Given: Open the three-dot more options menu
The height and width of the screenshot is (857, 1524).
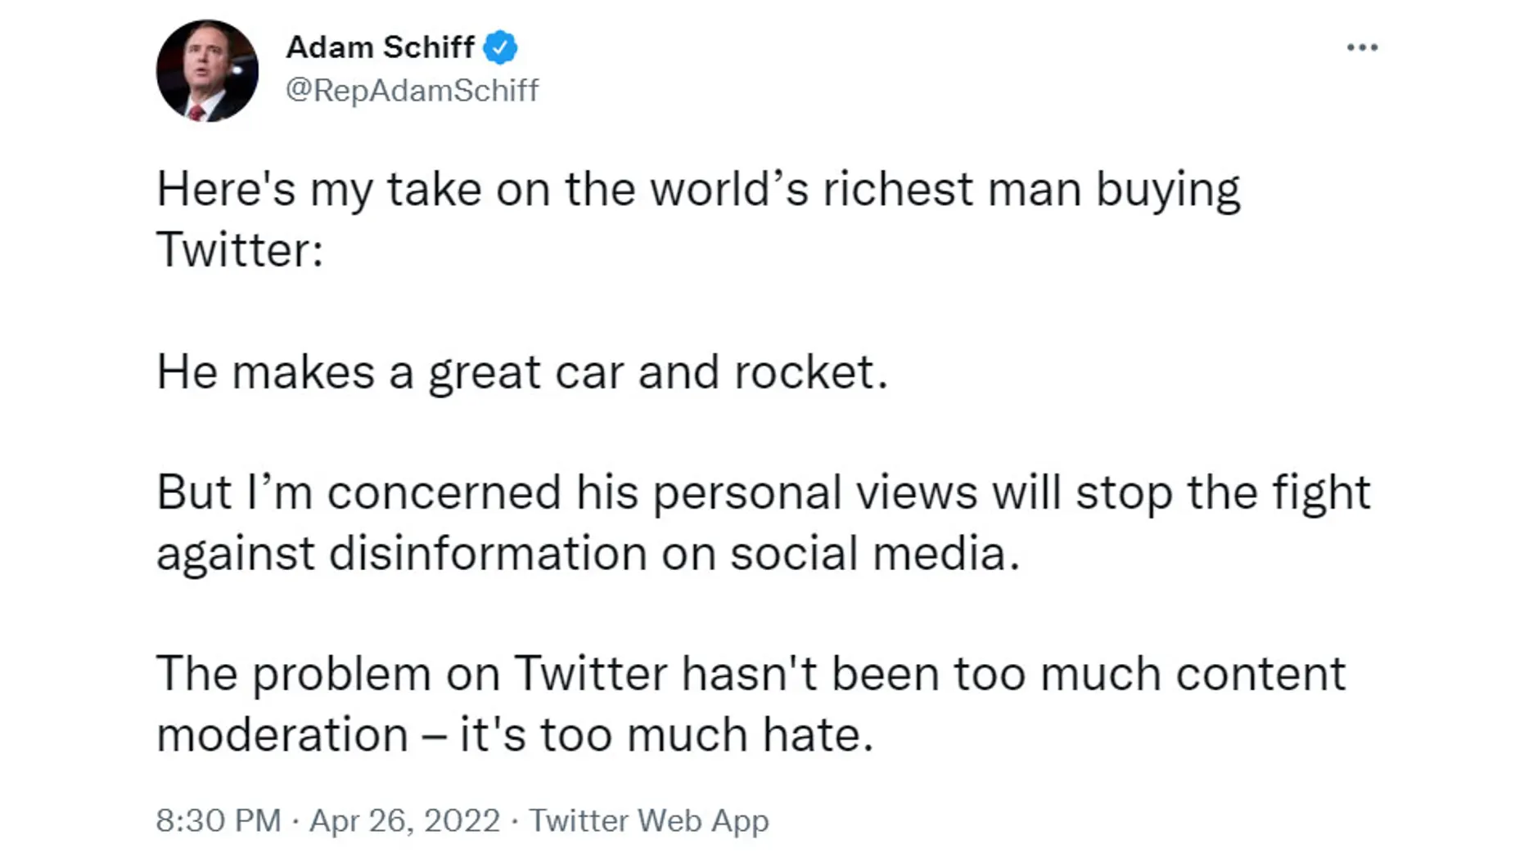Looking at the screenshot, I should pyautogui.click(x=1362, y=48).
